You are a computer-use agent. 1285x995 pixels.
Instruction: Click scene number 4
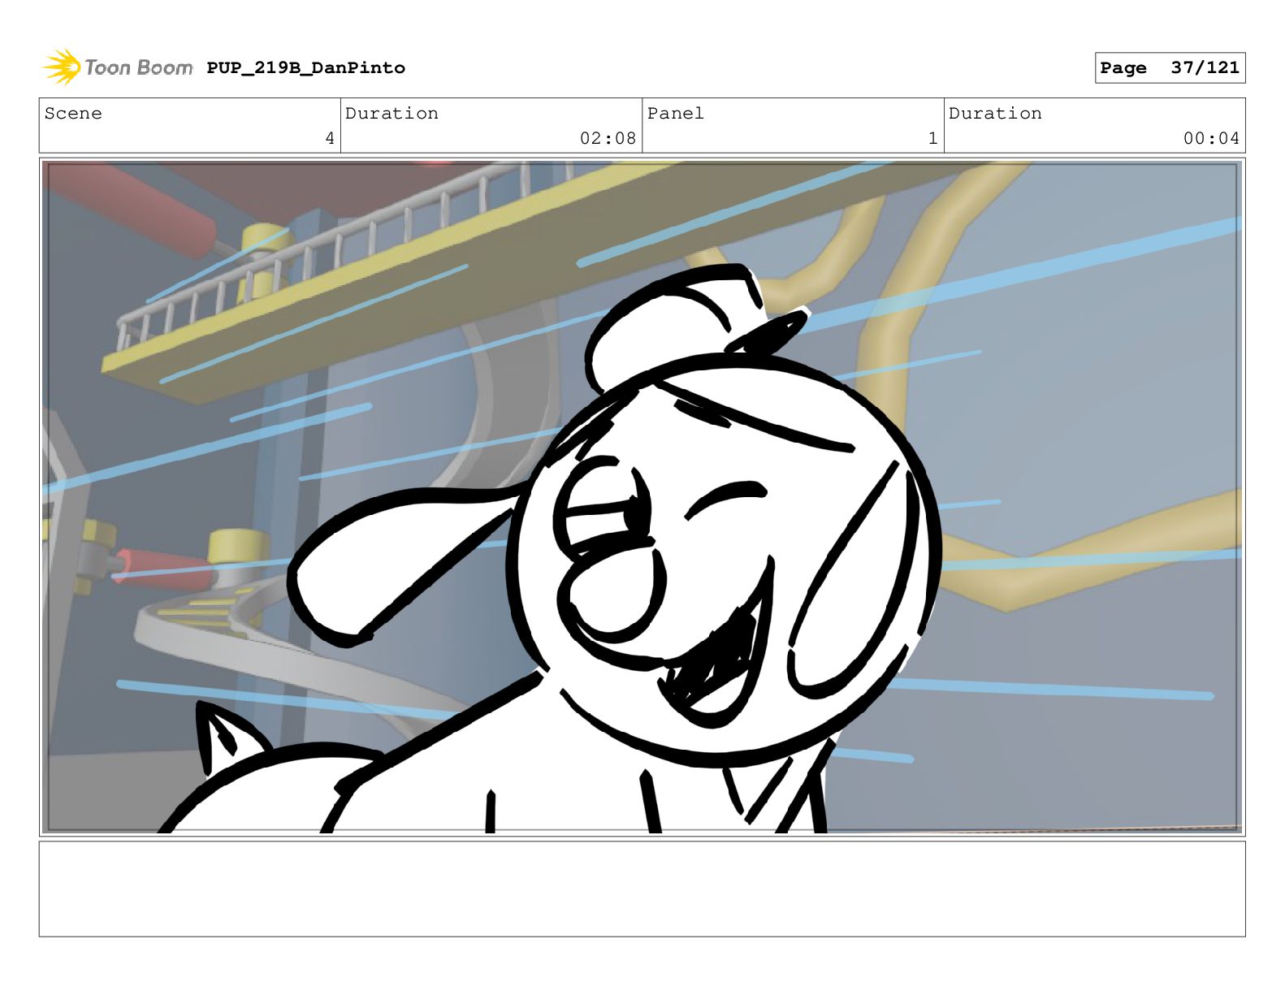pyautogui.click(x=330, y=139)
